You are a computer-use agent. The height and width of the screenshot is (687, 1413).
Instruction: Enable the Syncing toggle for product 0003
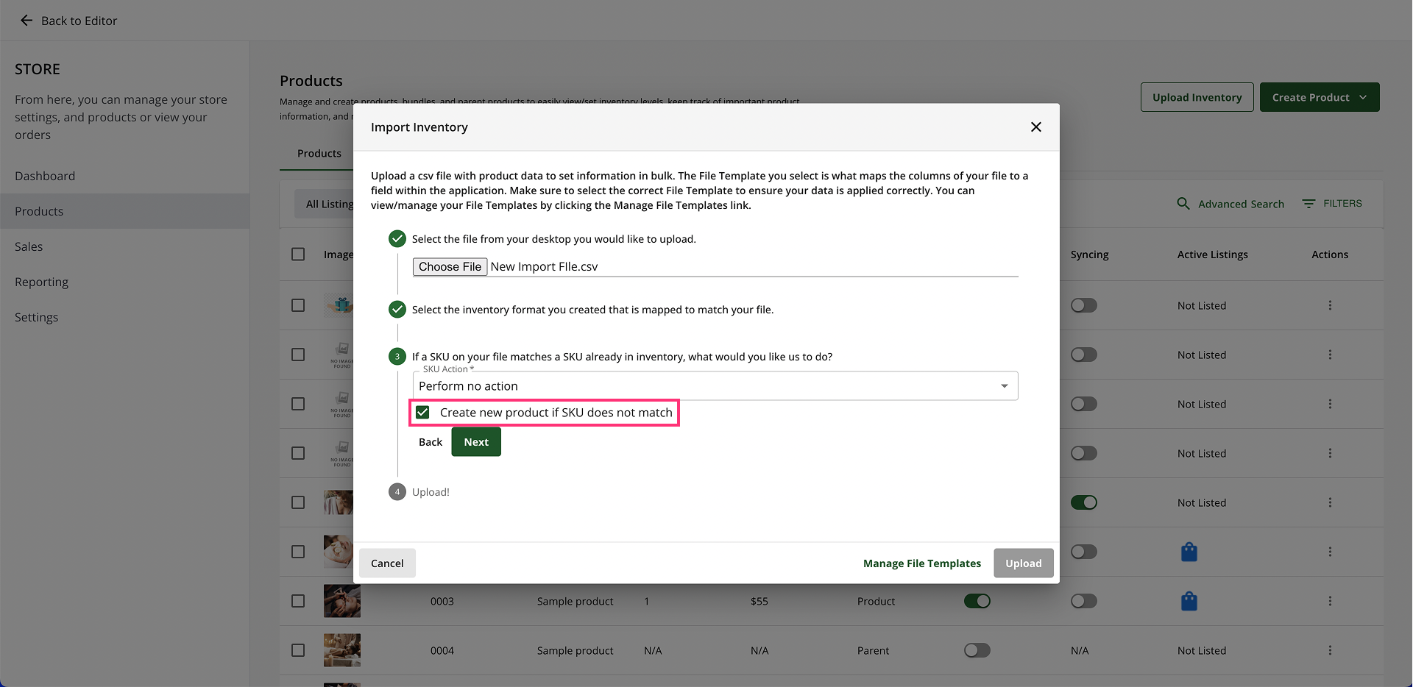pos(1084,601)
